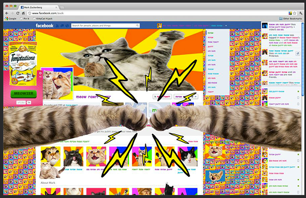Select 'mew meow' in the timeline list
The height and width of the screenshot is (198, 306).
click(x=213, y=73)
